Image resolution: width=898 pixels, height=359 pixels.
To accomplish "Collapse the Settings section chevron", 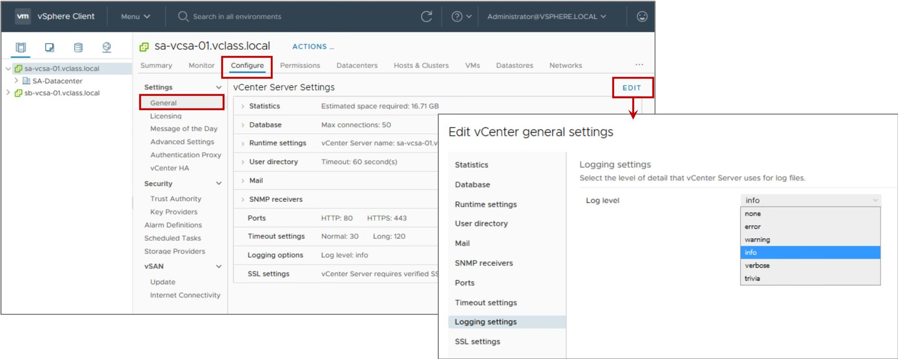I will click(x=218, y=87).
